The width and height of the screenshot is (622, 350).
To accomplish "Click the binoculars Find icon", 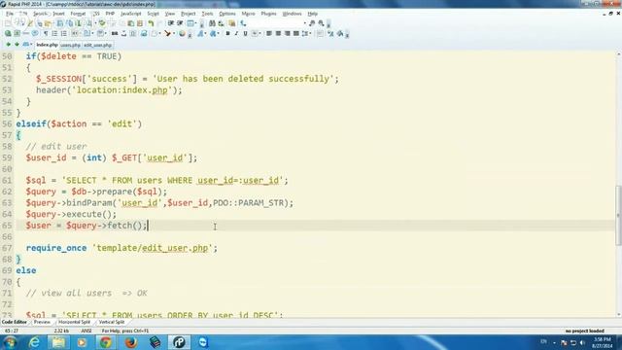I will 212,23.
